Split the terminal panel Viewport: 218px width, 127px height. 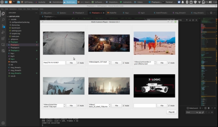coord(205,108)
